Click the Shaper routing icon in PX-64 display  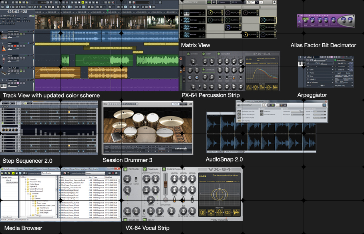pyautogui.click(x=249, y=88)
